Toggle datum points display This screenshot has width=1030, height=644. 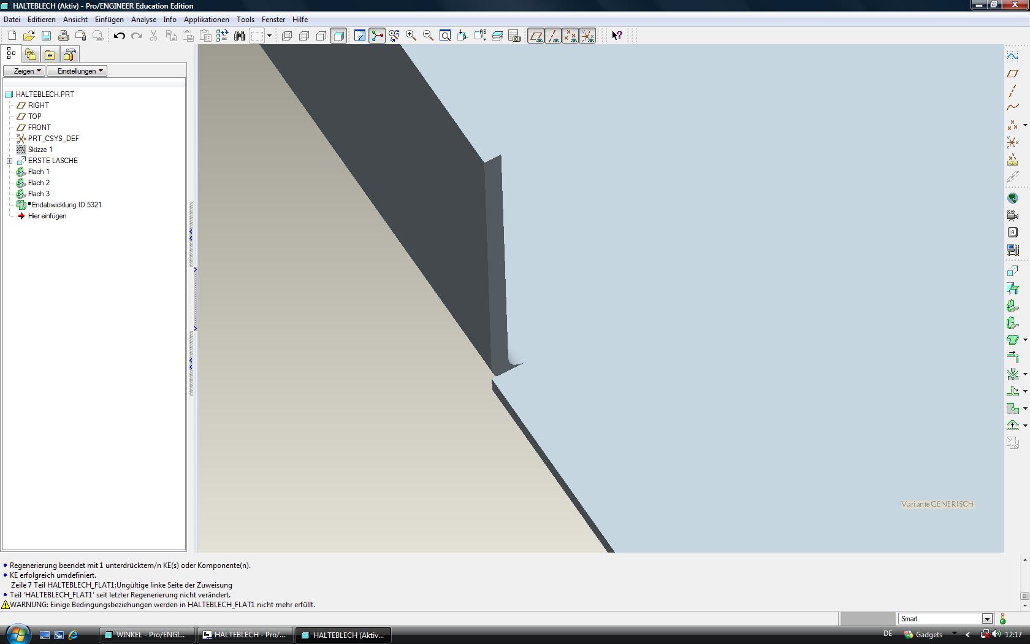[x=570, y=36]
